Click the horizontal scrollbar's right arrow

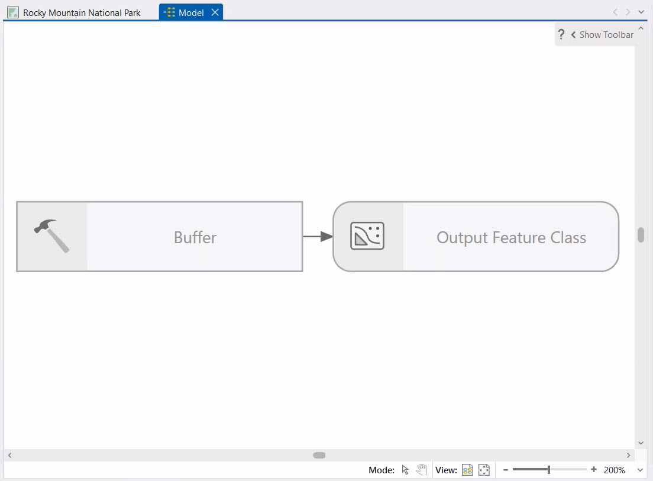628,455
